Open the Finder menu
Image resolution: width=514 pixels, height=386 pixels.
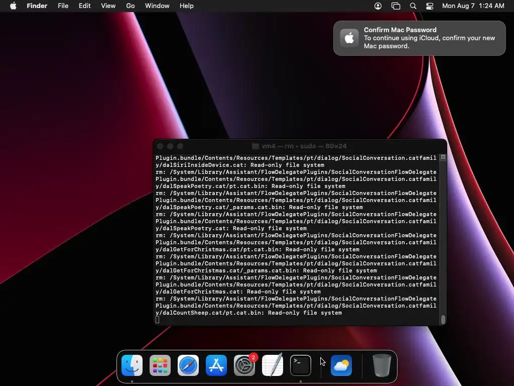point(37,6)
